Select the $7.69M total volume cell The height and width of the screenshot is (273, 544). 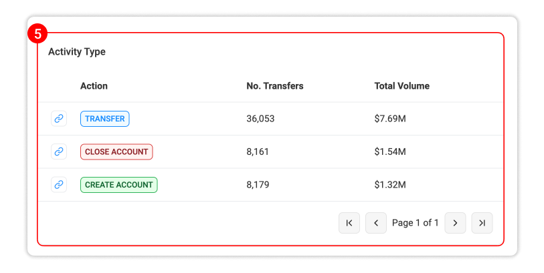coord(390,119)
